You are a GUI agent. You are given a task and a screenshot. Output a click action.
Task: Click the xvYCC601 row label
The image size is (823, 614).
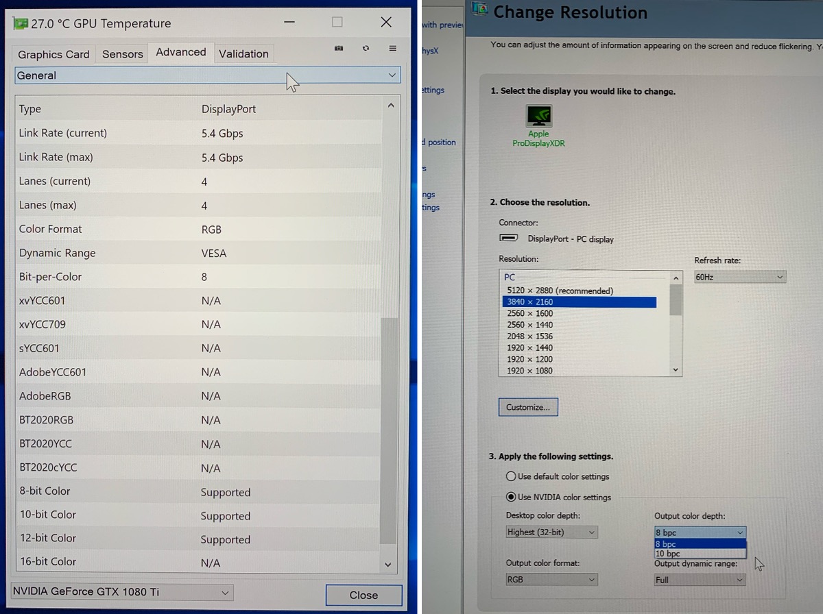(43, 301)
